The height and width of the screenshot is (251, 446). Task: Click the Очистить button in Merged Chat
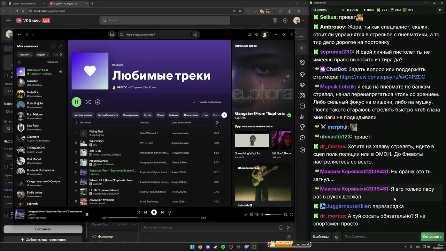[x=320, y=10]
